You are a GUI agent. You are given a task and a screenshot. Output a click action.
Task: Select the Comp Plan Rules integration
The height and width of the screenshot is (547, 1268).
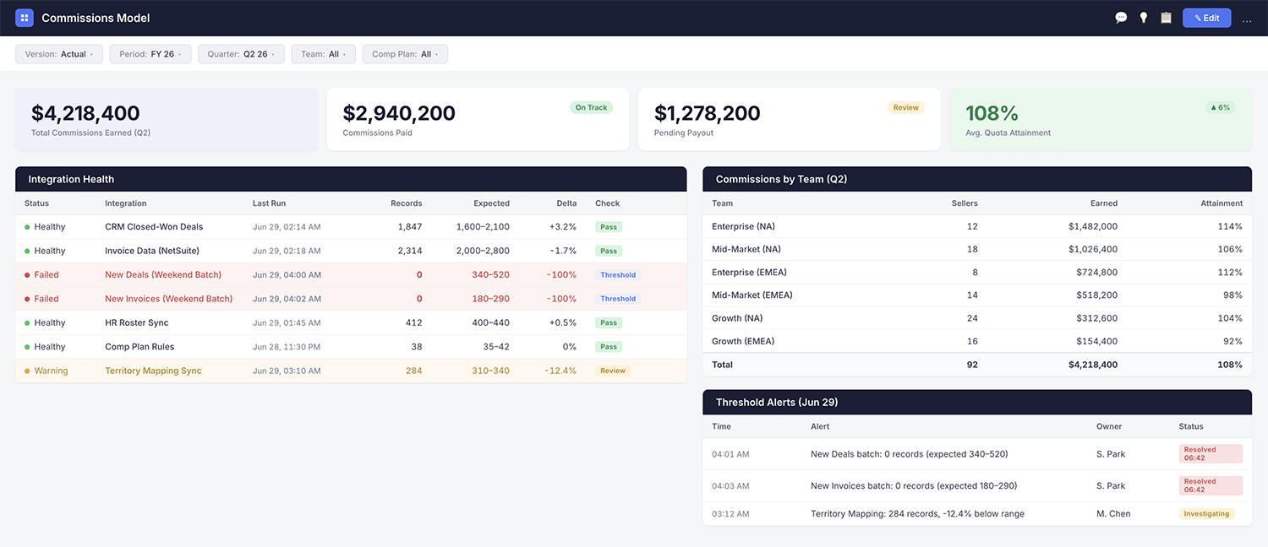(140, 347)
